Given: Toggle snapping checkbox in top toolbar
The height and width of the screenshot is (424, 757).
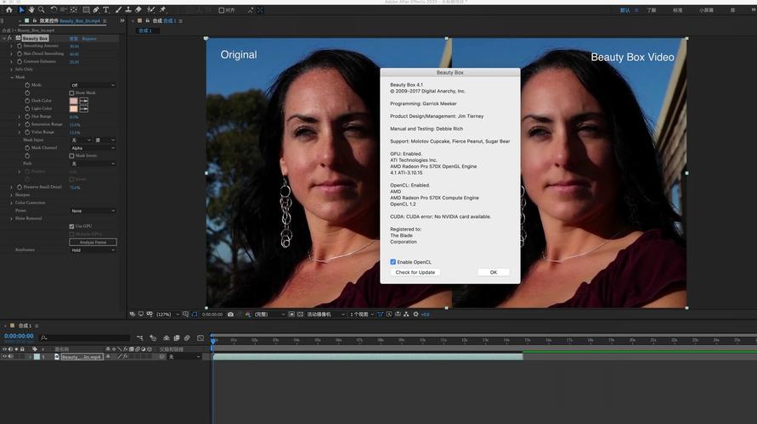Looking at the screenshot, I should [221, 10].
